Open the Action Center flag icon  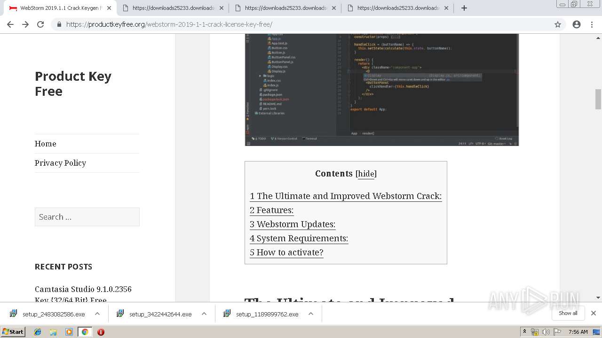click(557, 332)
